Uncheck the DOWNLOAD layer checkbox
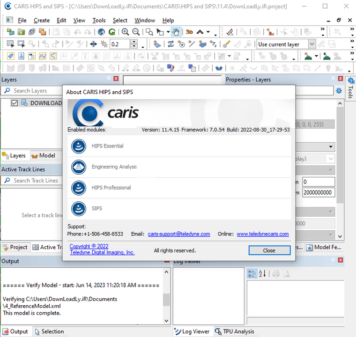 (15, 103)
